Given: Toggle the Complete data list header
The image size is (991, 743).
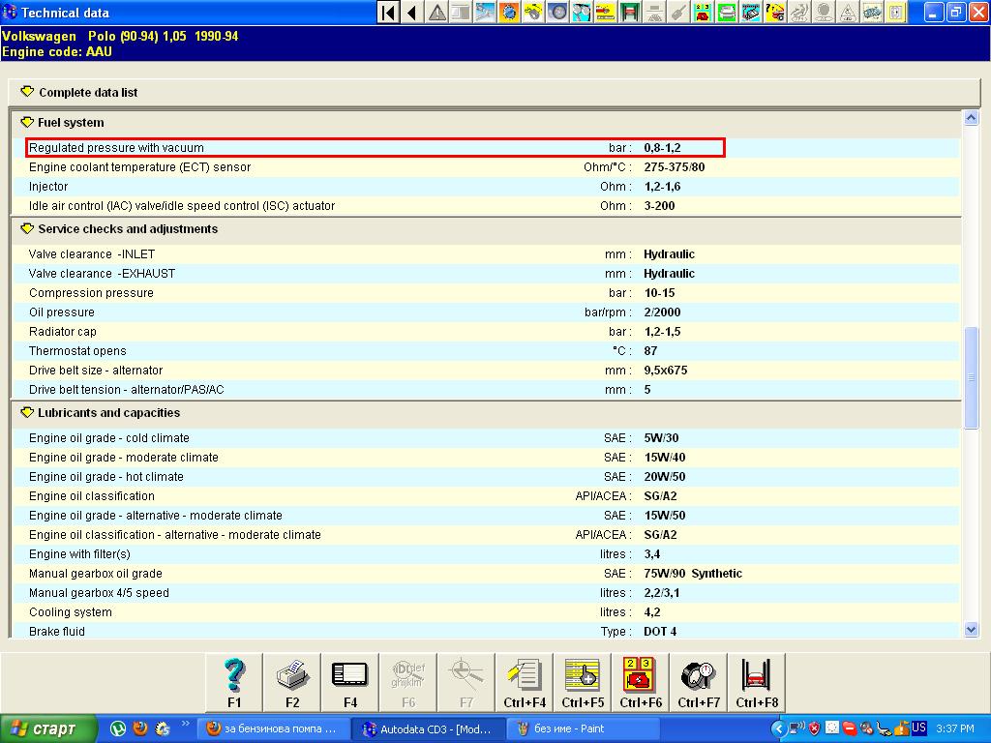Looking at the screenshot, I should click(27, 92).
